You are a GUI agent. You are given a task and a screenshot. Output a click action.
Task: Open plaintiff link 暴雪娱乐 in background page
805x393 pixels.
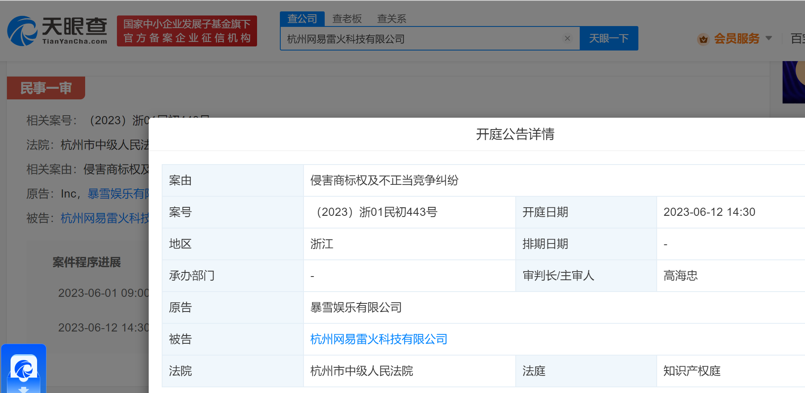[119, 194]
